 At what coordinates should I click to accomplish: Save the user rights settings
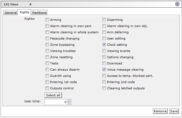[174, 111]
